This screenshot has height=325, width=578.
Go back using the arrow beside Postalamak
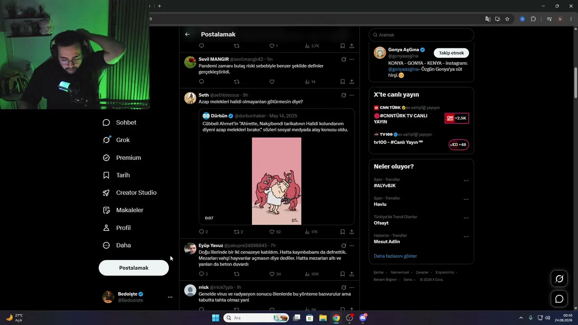pyautogui.click(x=187, y=34)
